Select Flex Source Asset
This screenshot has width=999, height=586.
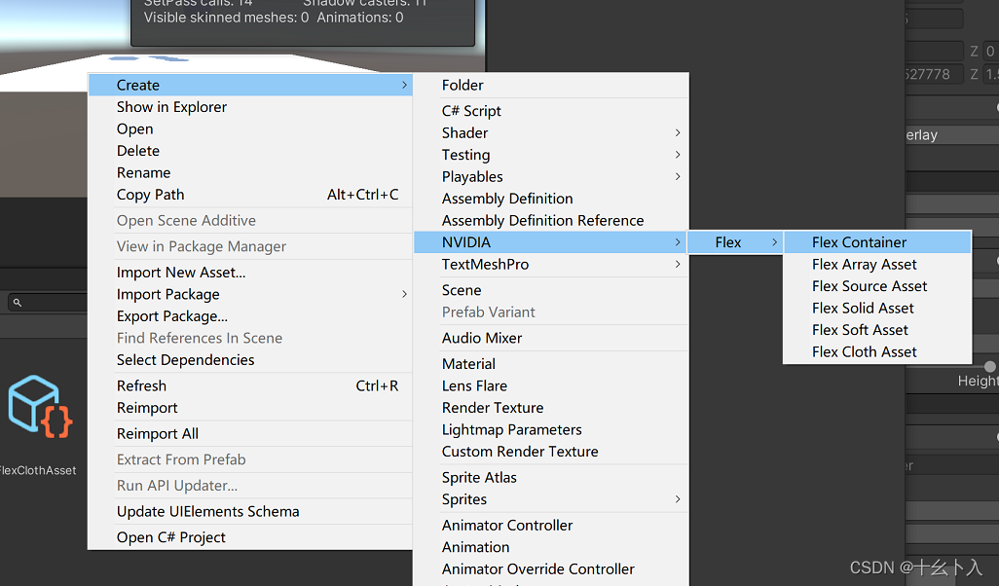tap(869, 285)
